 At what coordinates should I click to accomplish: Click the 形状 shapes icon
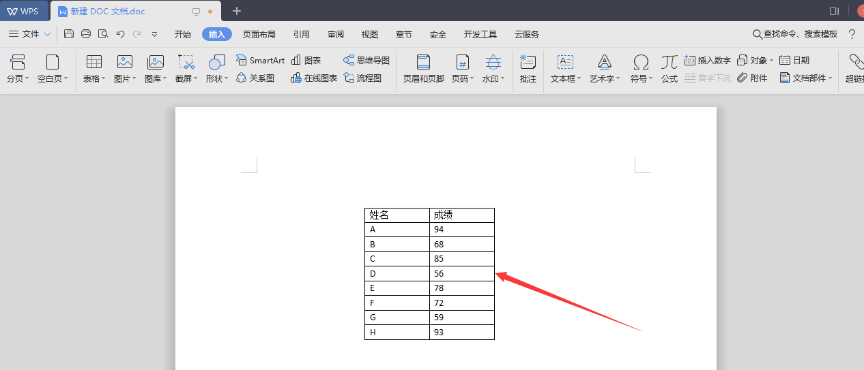217,62
